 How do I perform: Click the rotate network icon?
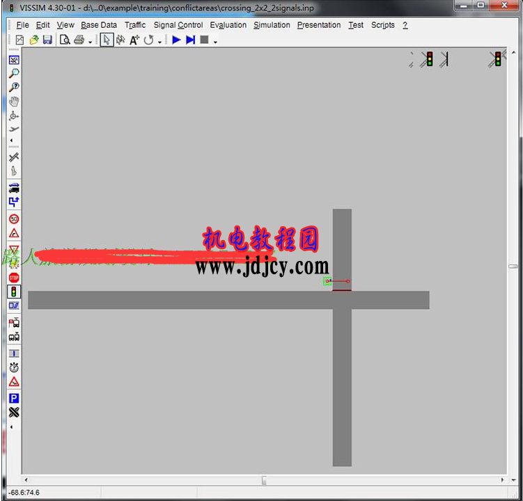pyautogui.click(x=148, y=40)
